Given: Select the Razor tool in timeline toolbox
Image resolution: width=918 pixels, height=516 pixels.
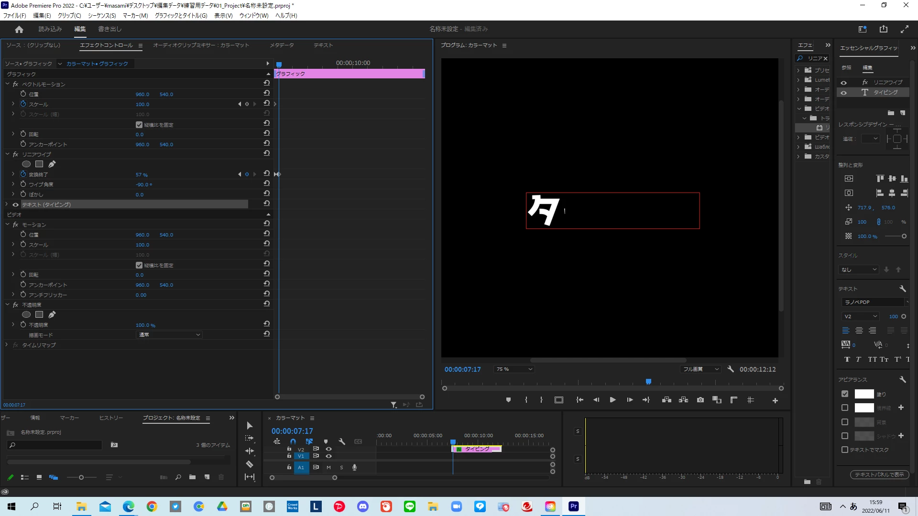Looking at the screenshot, I should (249, 464).
